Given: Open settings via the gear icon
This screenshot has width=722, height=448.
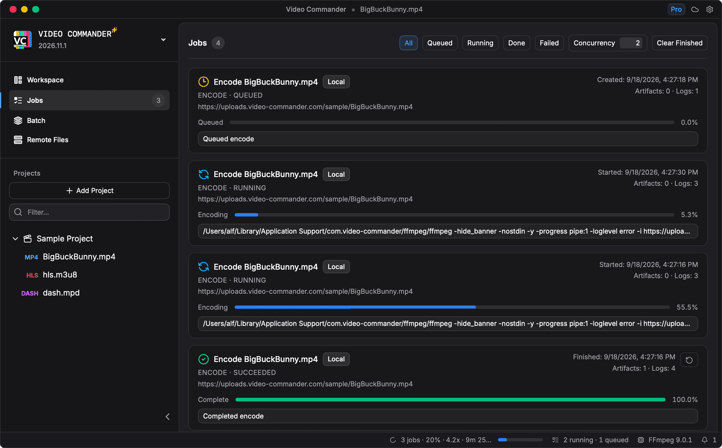Looking at the screenshot, I should click(x=710, y=9).
